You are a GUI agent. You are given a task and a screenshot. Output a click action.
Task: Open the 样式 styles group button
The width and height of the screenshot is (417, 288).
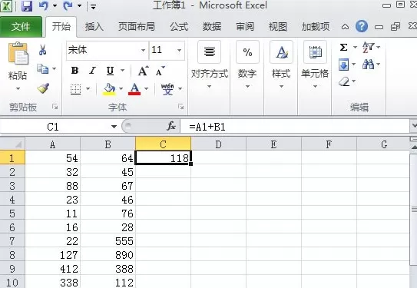click(281, 65)
